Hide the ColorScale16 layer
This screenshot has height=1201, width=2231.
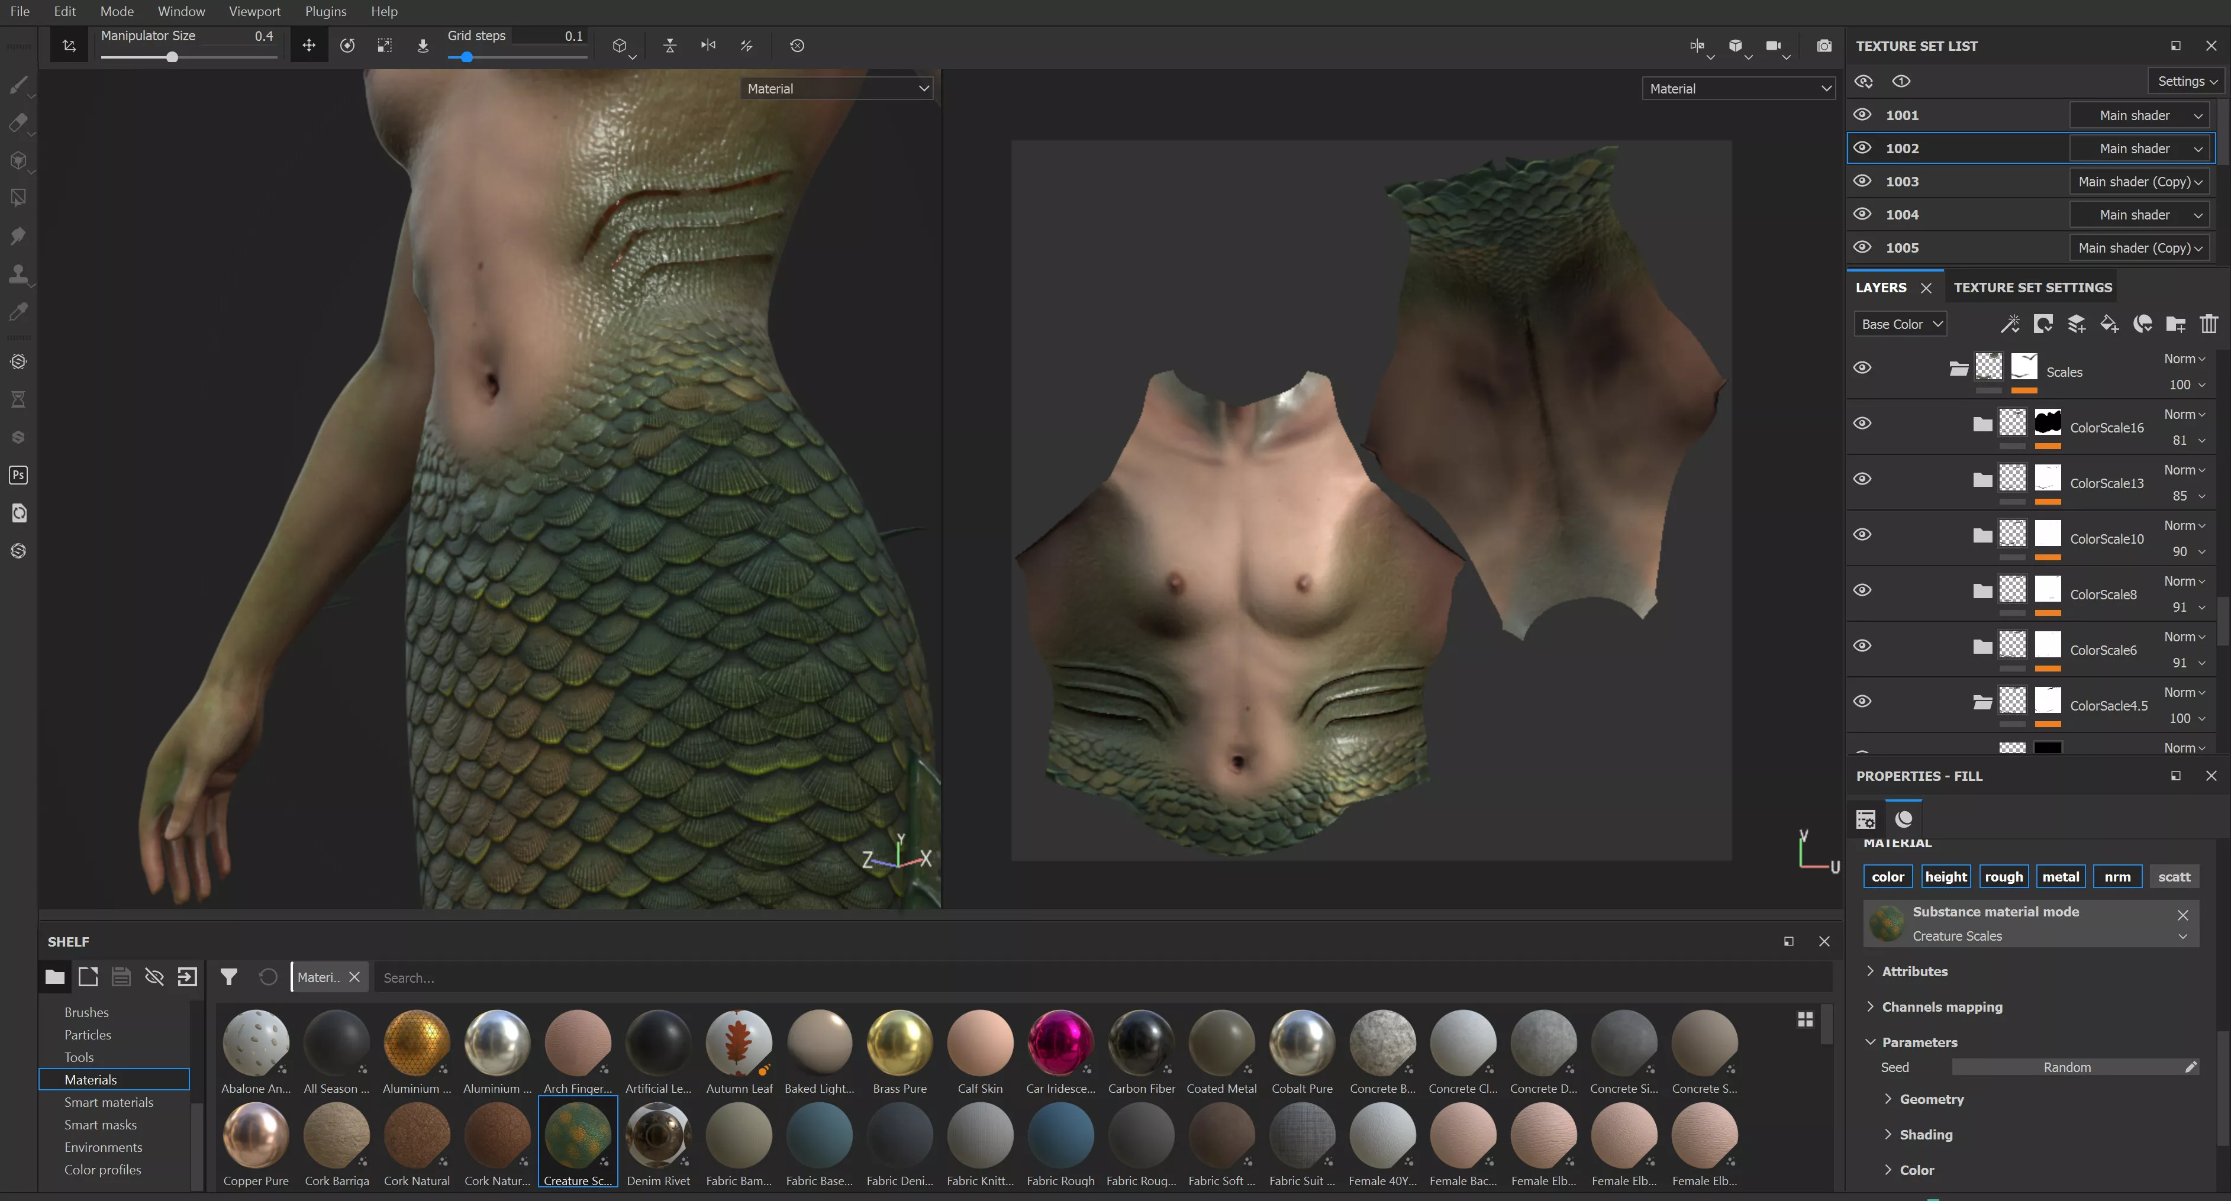click(1862, 424)
